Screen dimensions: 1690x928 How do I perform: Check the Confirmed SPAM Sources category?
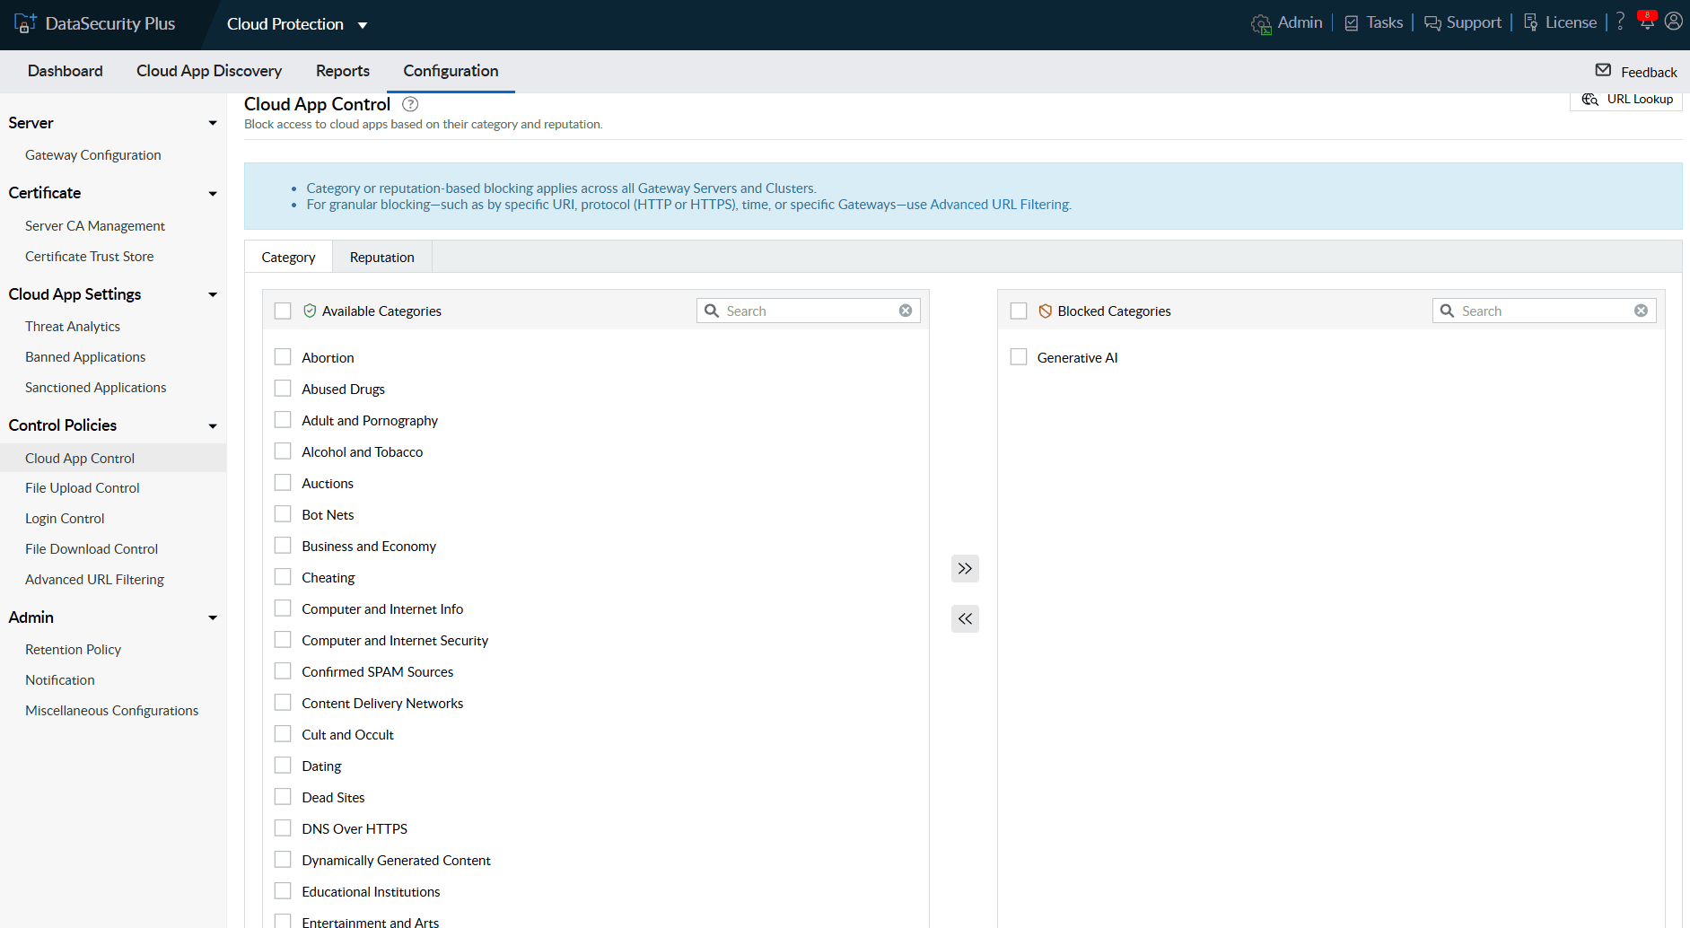(x=283, y=671)
